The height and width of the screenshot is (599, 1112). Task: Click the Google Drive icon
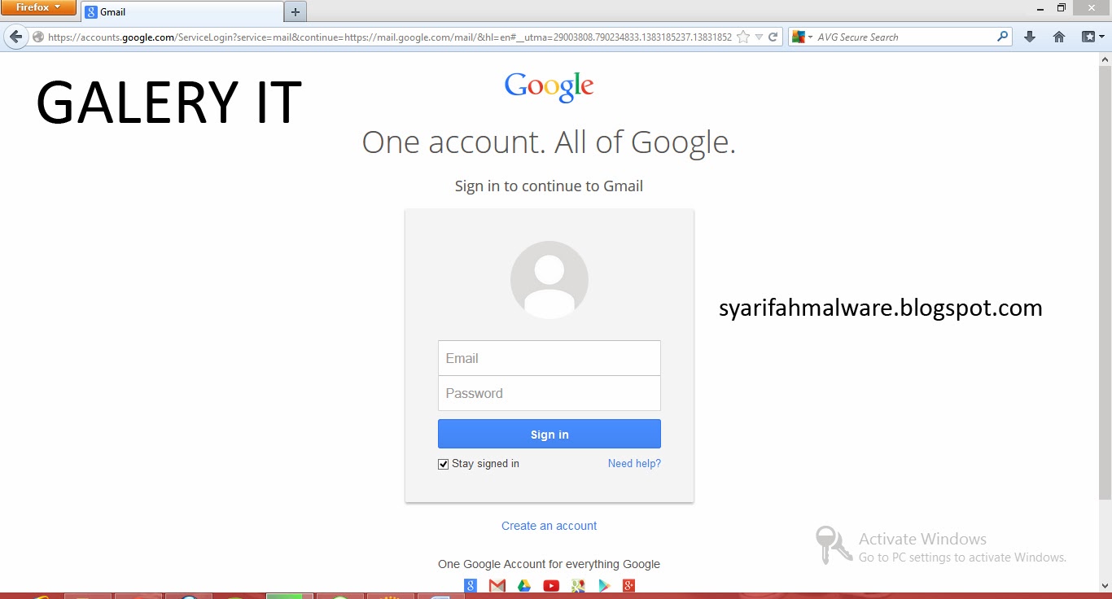[x=524, y=585]
